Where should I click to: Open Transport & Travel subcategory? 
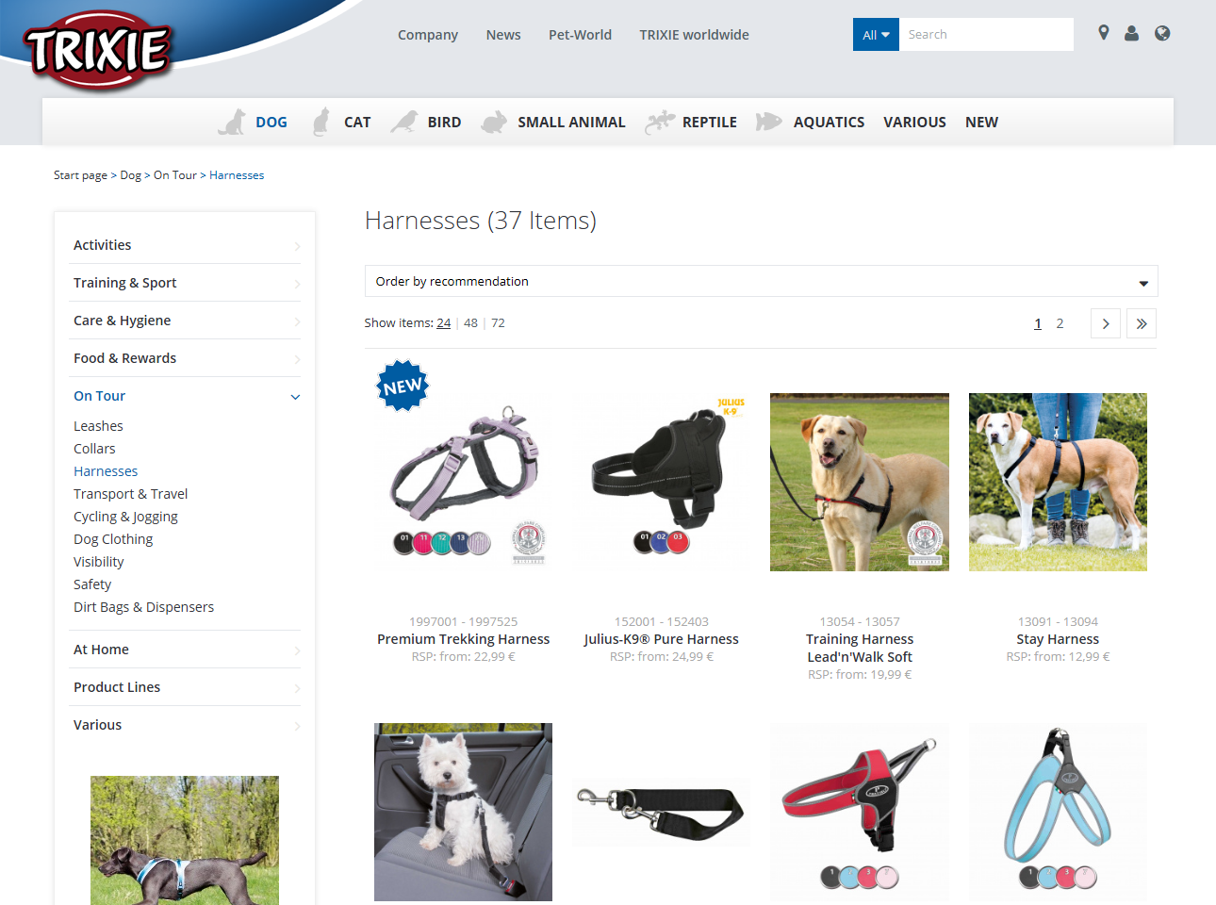pos(130,494)
